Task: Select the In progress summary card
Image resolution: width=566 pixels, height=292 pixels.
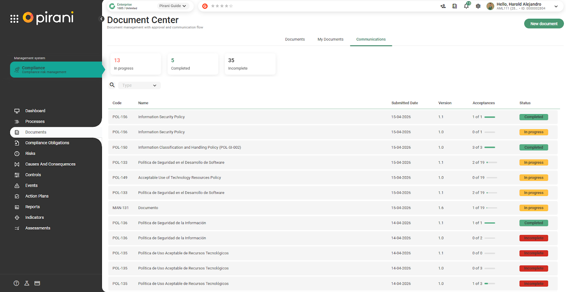Action: [135, 64]
